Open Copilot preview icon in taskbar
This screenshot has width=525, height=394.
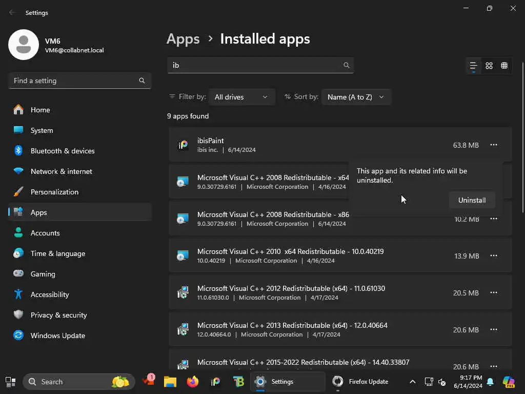tap(509, 382)
